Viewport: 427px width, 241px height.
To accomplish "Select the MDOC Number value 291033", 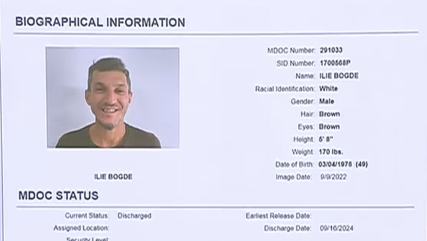I will (331, 50).
